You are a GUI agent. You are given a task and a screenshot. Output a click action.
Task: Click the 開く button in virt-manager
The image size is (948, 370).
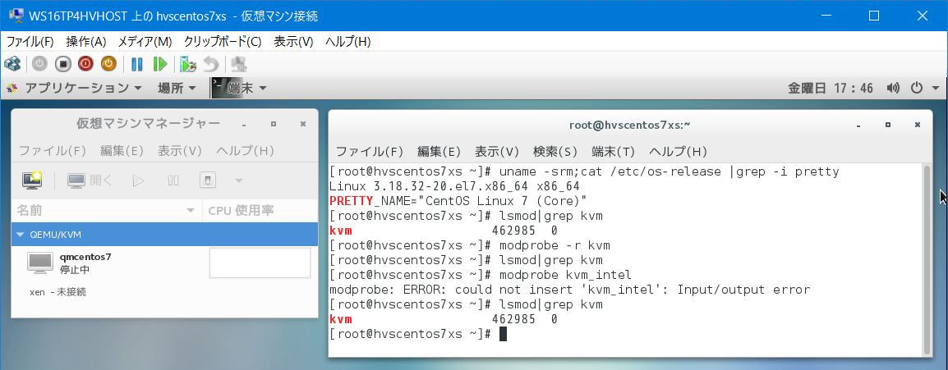coord(90,180)
